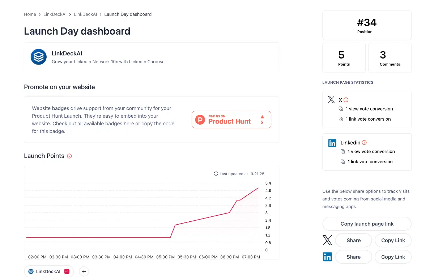434x277 pixels.
Task: Click the info icon next to X statistics
Action: point(346,100)
